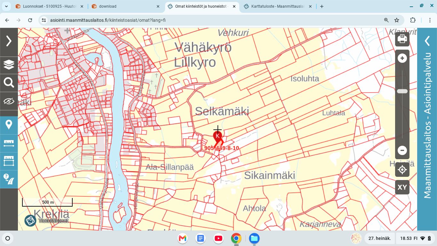Screen dimensions: 437x246
Task: Open the map layers panel
Action: coord(9,65)
